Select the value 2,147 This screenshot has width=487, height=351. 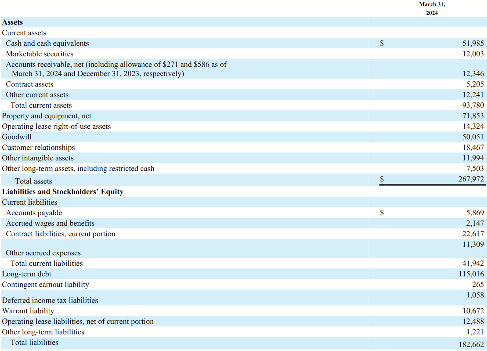(x=475, y=223)
